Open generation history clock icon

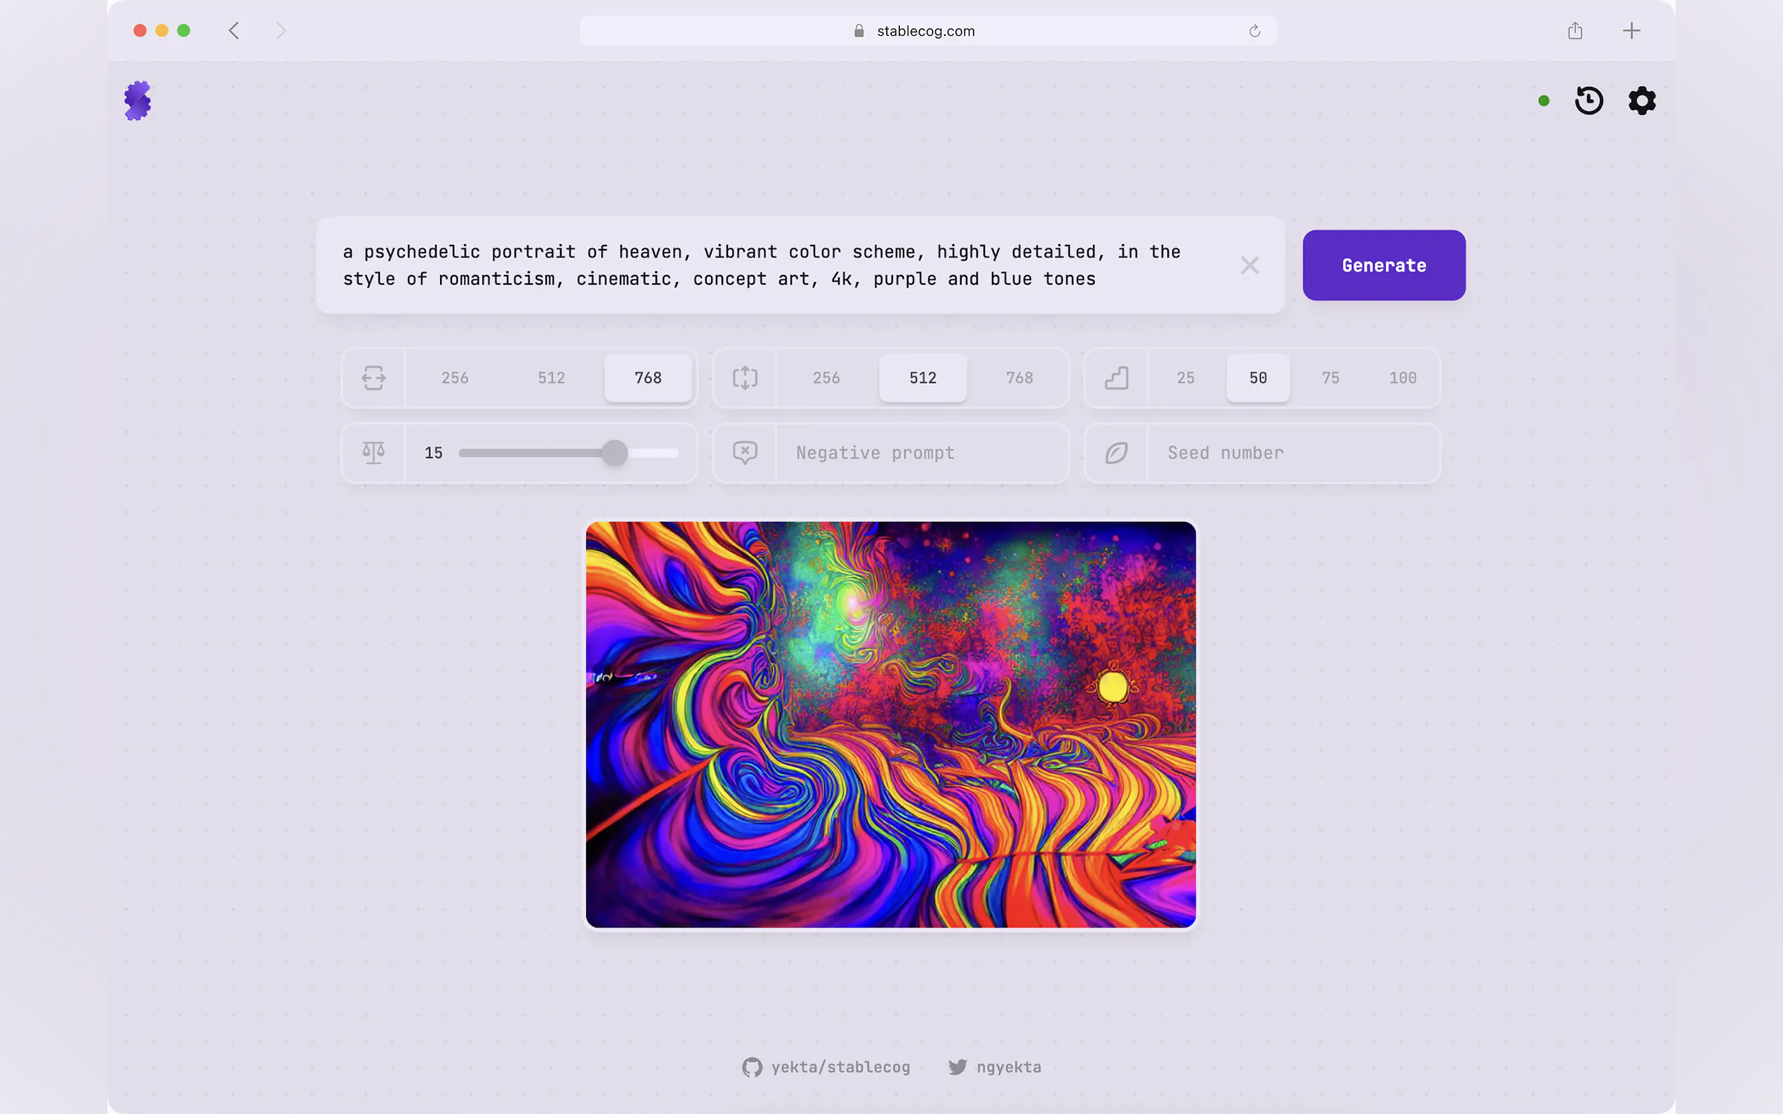1589,100
